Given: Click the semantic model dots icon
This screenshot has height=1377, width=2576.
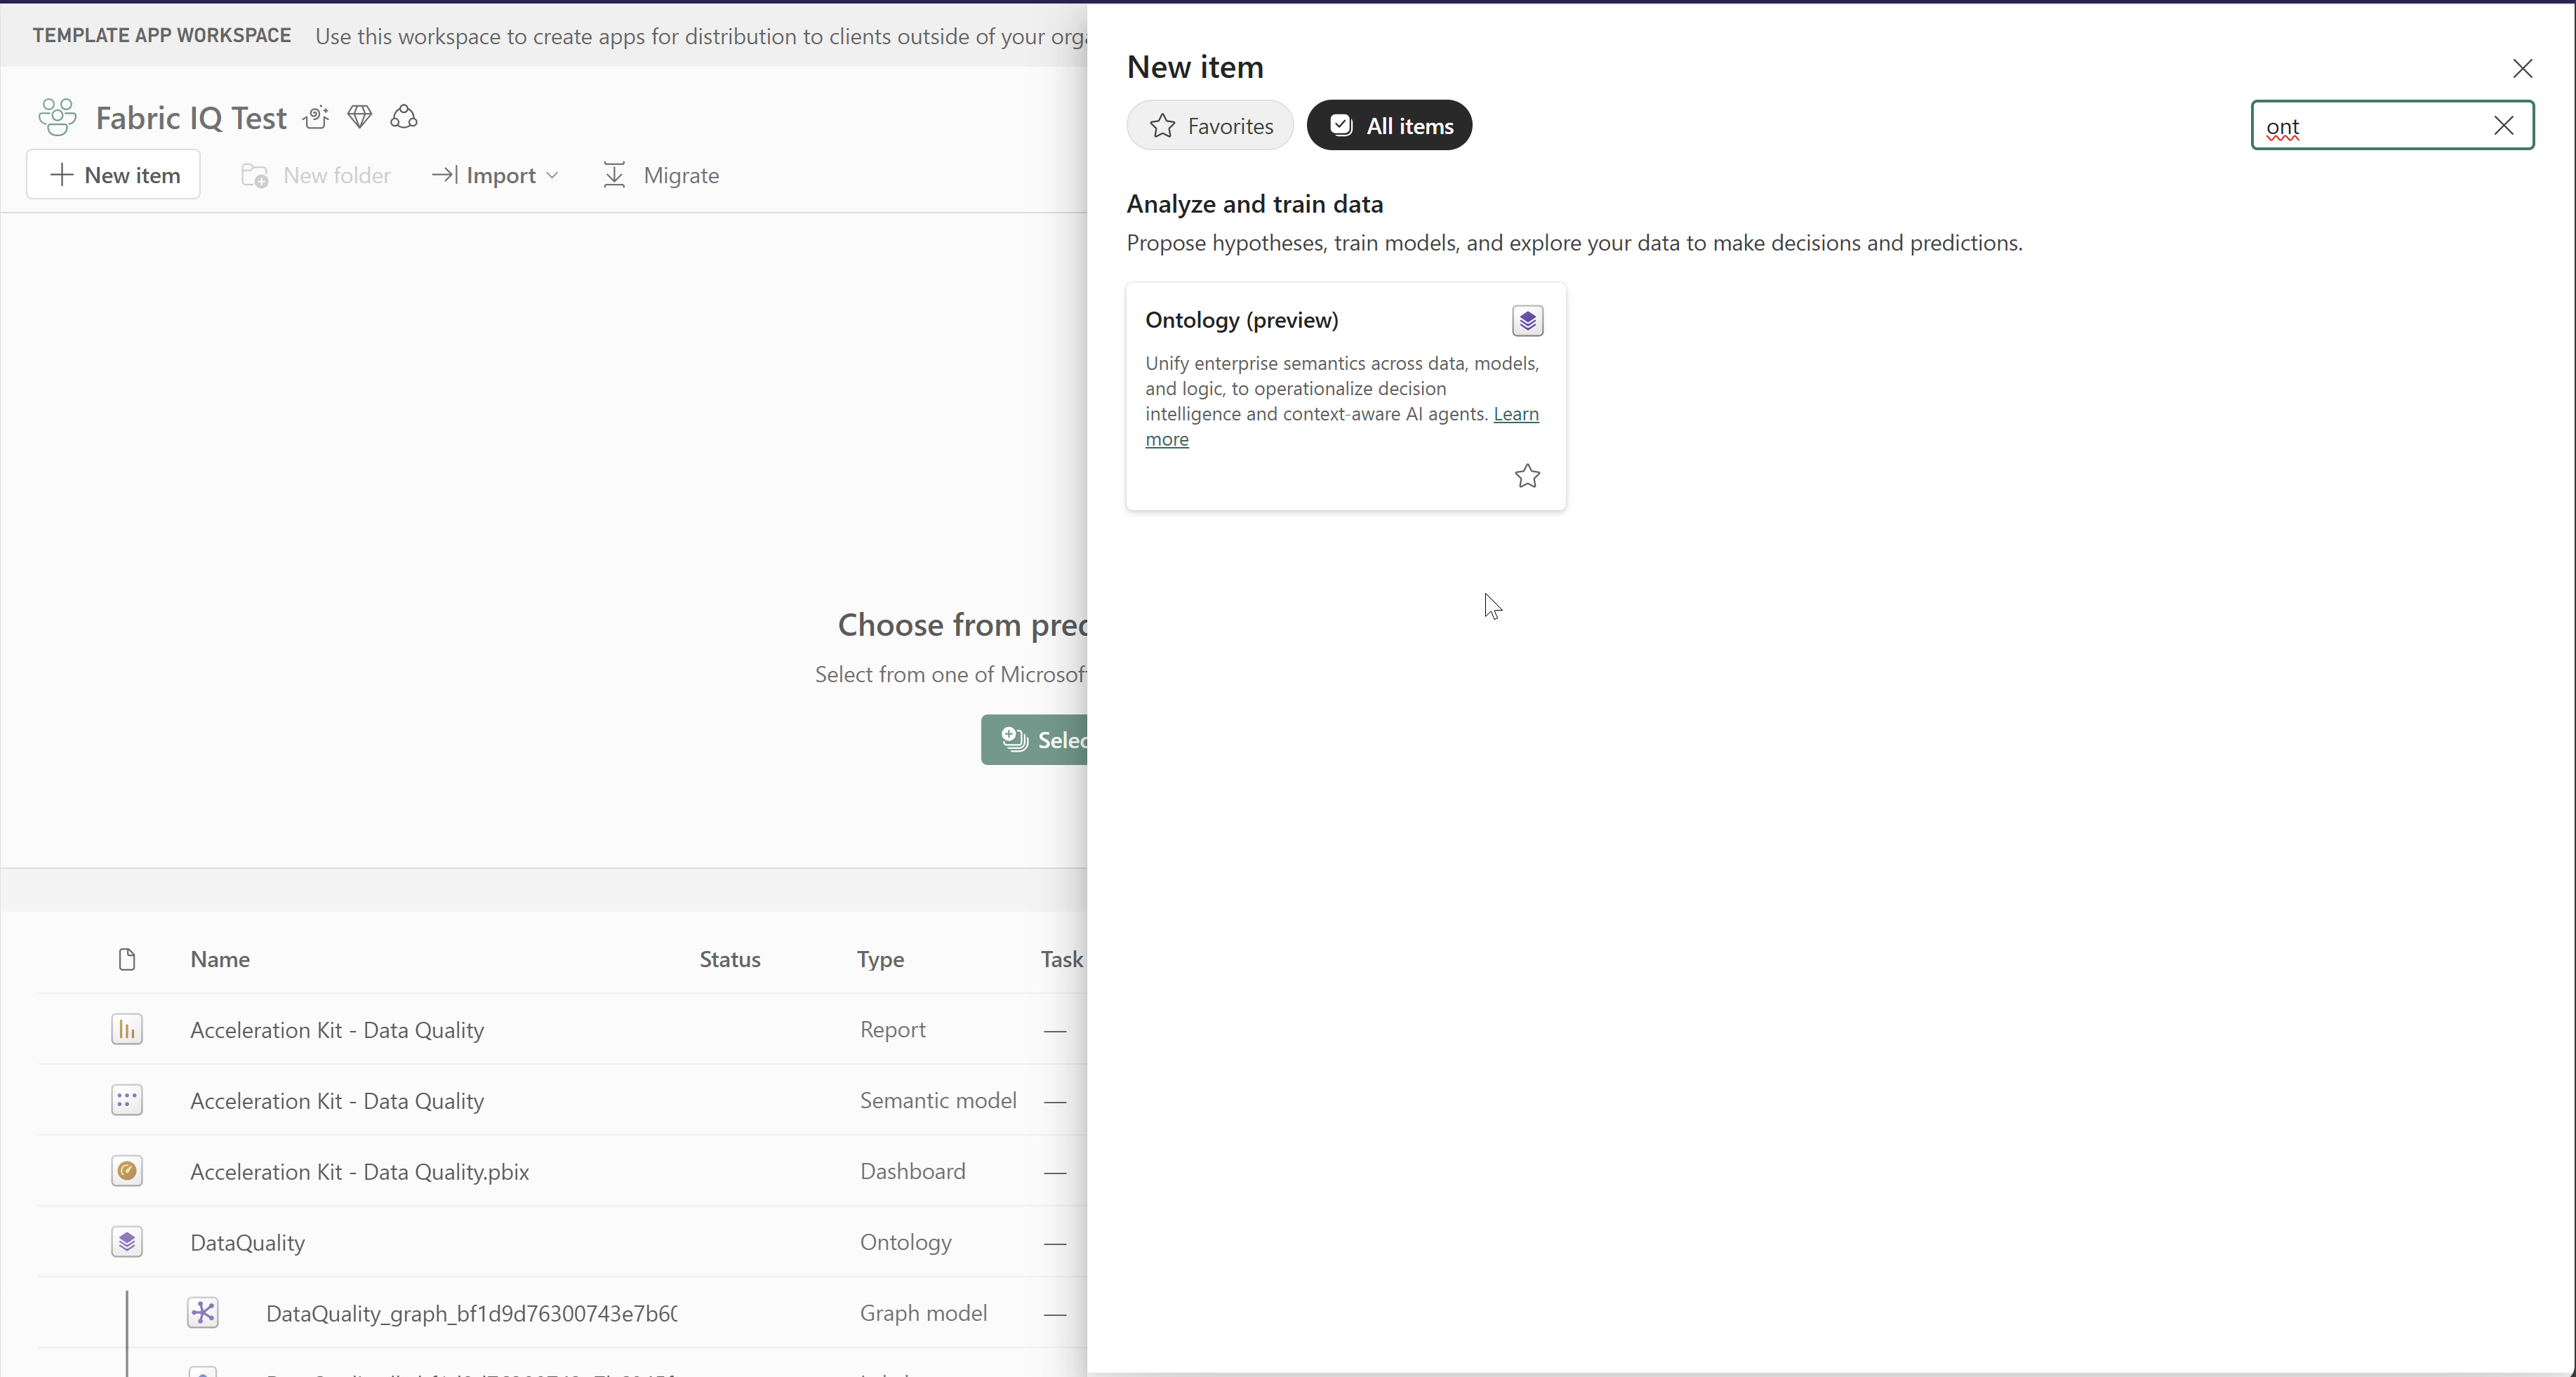Looking at the screenshot, I should click(x=127, y=1100).
